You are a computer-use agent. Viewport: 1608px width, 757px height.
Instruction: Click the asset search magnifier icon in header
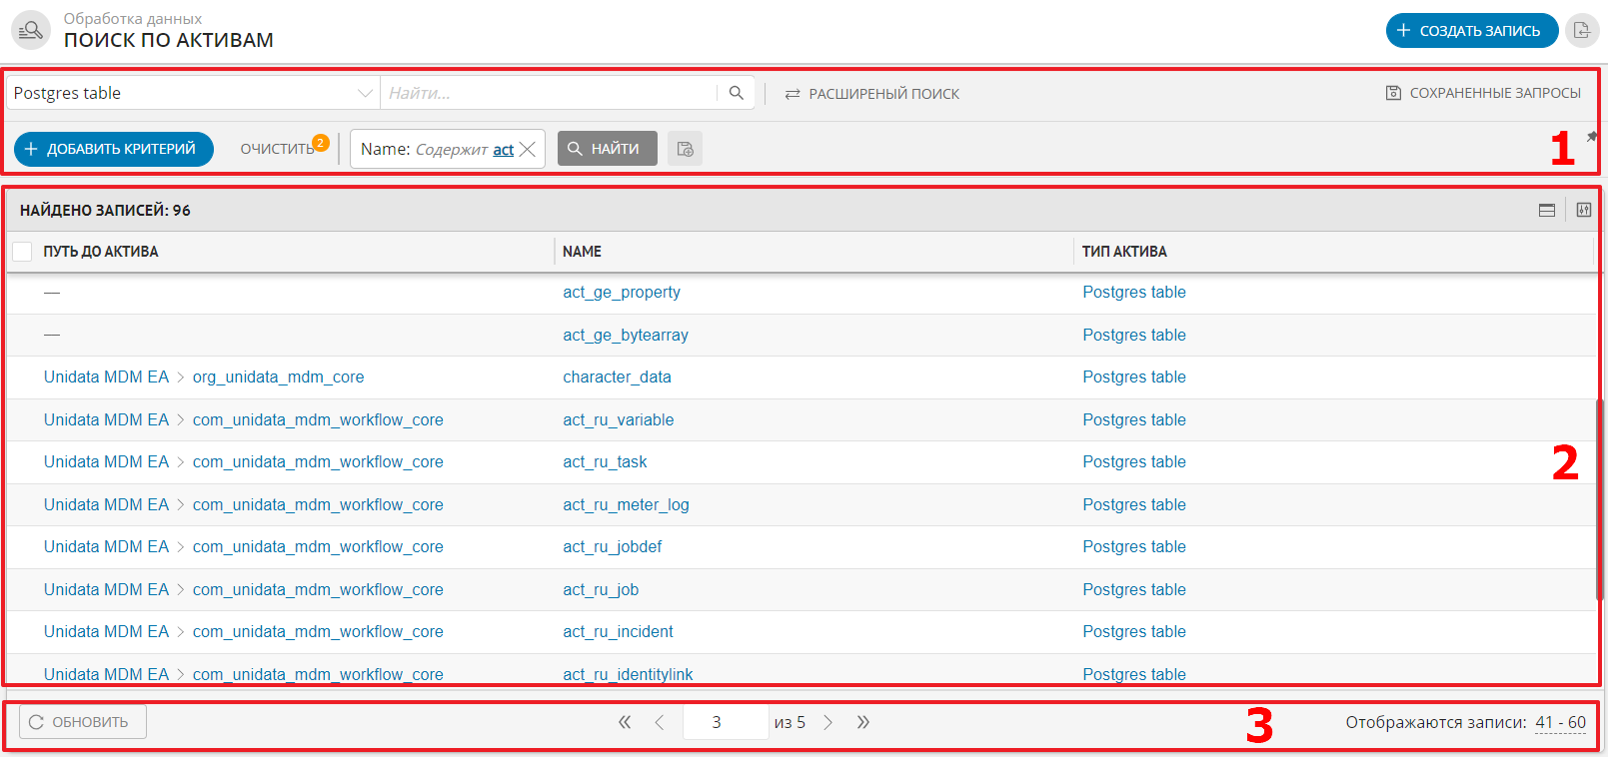pos(31,30)
